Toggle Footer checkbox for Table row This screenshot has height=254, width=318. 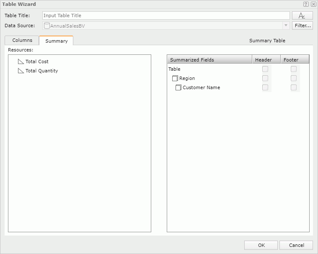[x=294, y=69]
